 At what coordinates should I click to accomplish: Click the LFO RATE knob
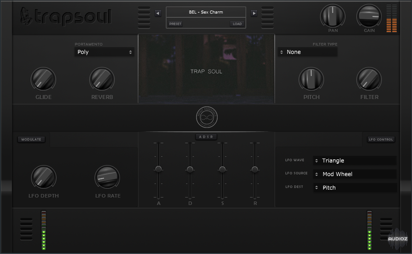(107, 177)
